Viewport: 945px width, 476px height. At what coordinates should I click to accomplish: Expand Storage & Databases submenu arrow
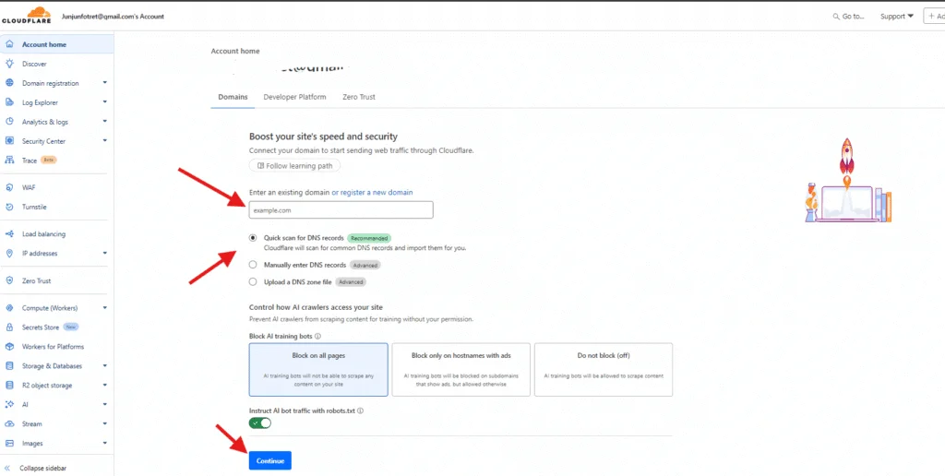pos(105,365)
